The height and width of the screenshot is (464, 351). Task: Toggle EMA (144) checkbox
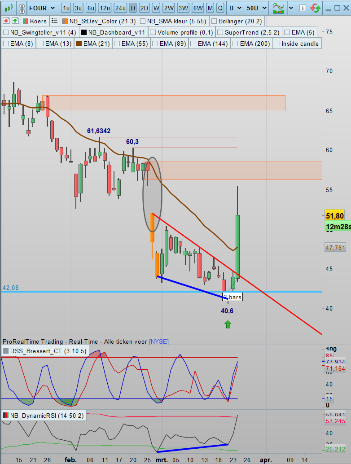[x=193, y=44]
